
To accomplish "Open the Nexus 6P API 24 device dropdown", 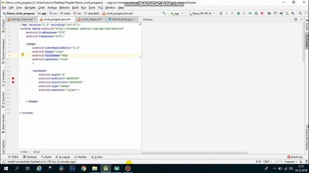I will point(202,13).
